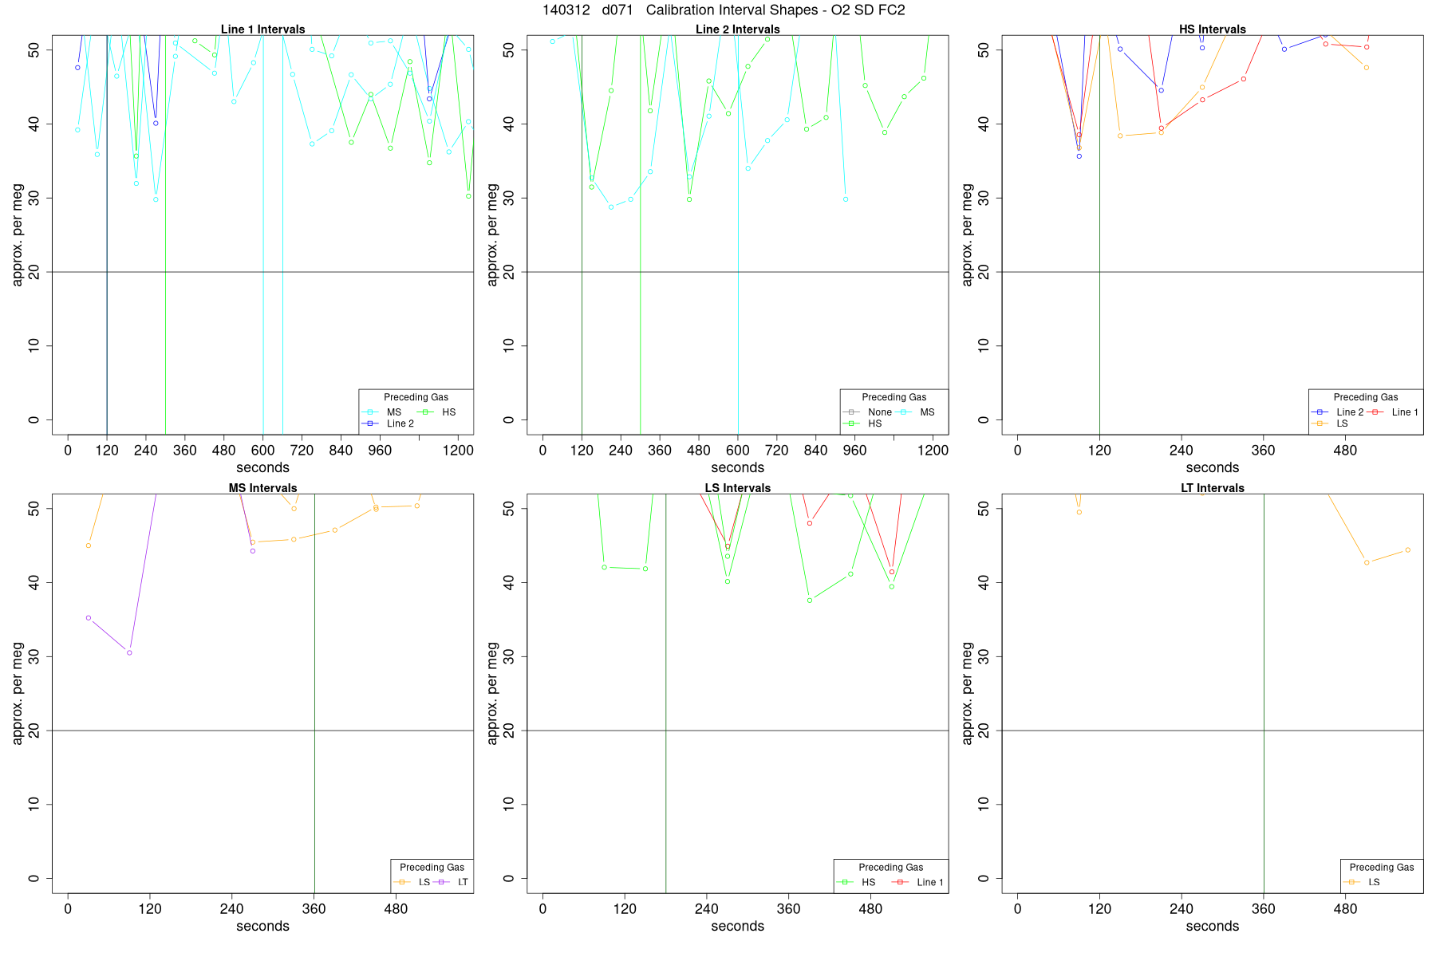Click the 600 tick label on Line 1 x-axis
The width and height of the screenshot is (1436, 957).
263,451
